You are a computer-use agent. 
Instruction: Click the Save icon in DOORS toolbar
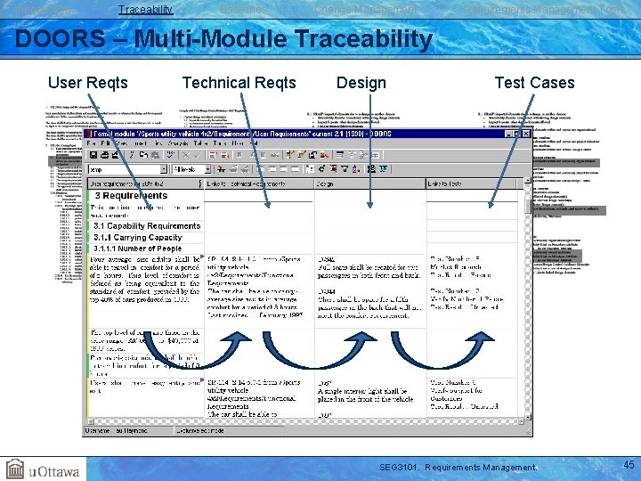tap(93, 155)
